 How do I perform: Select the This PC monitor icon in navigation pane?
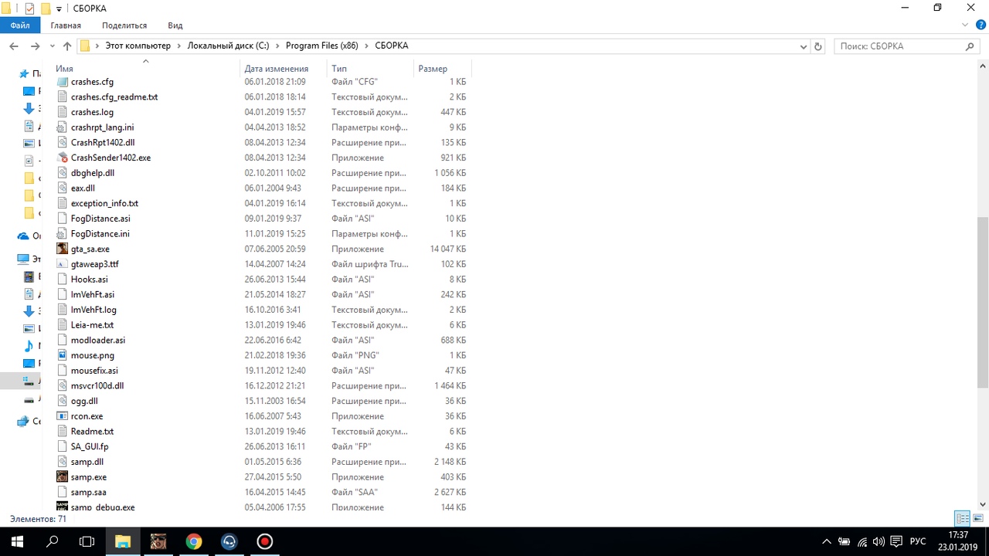point(23,259)
